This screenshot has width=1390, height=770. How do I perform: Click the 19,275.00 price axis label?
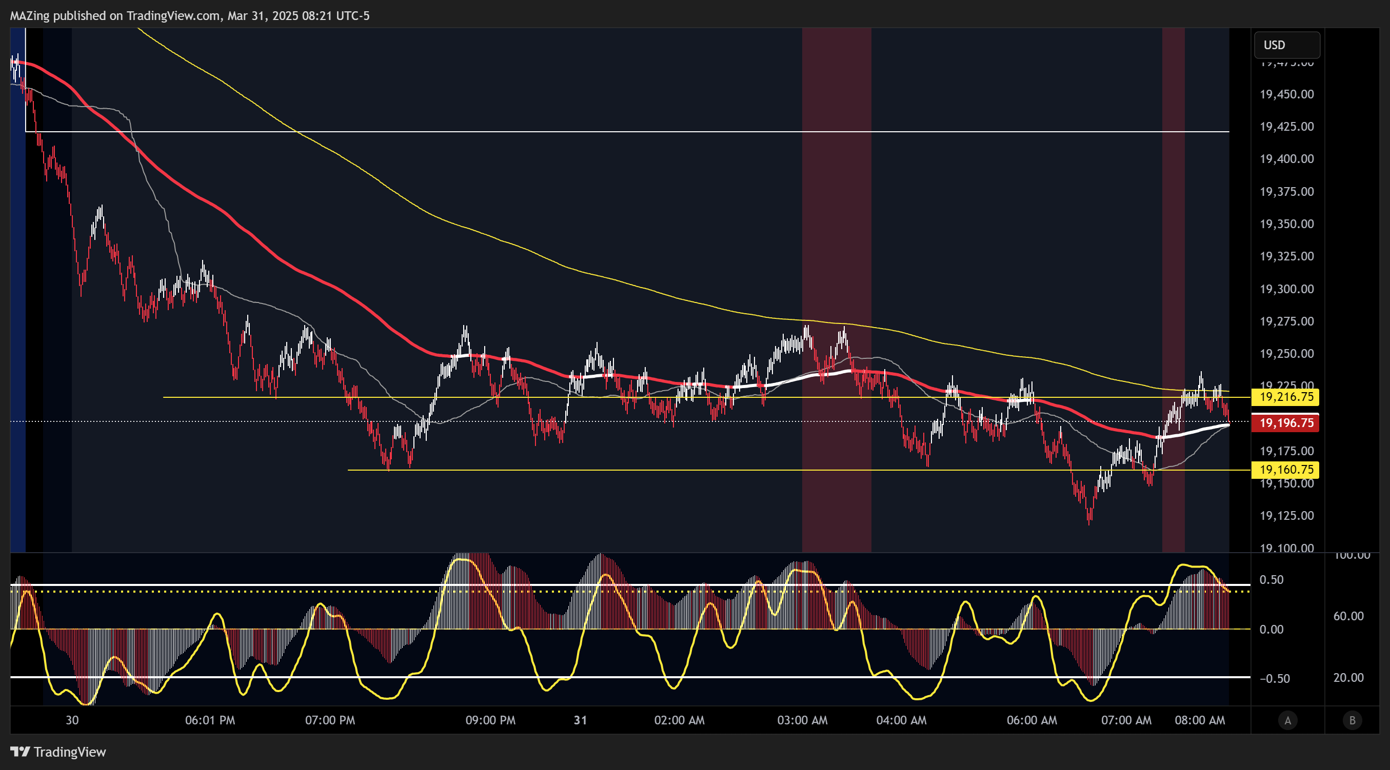click(x=1286, y=321)
